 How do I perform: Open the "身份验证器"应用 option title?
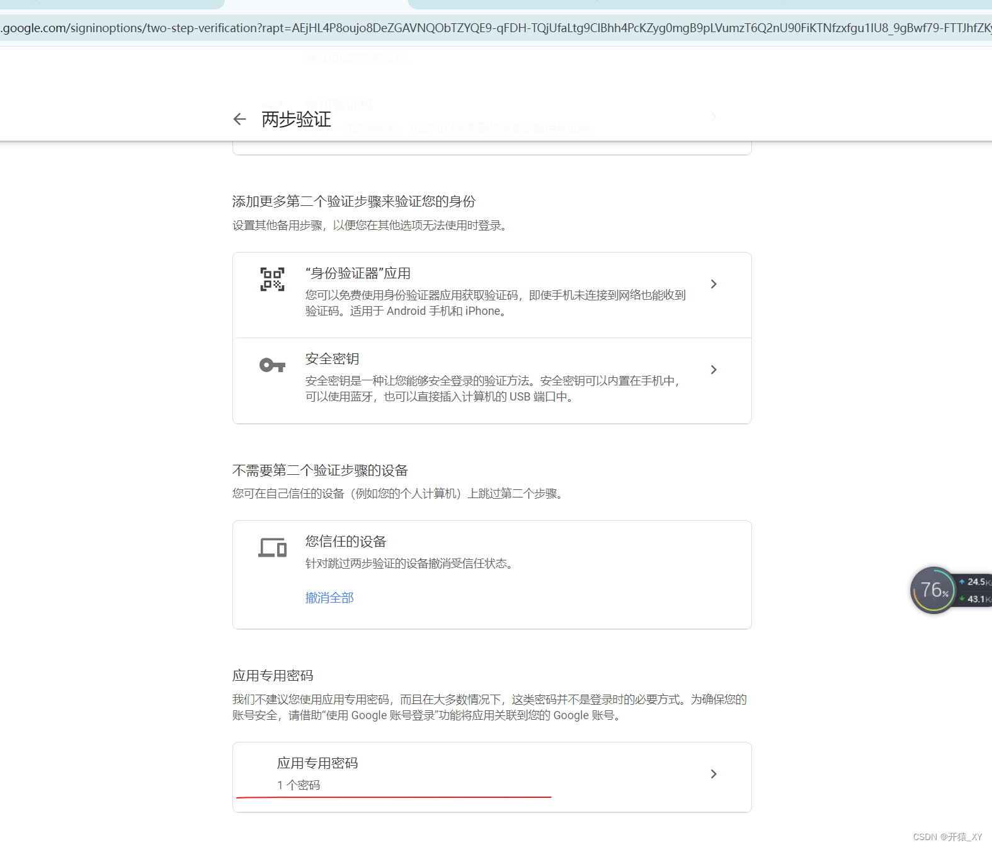[358, 273]
